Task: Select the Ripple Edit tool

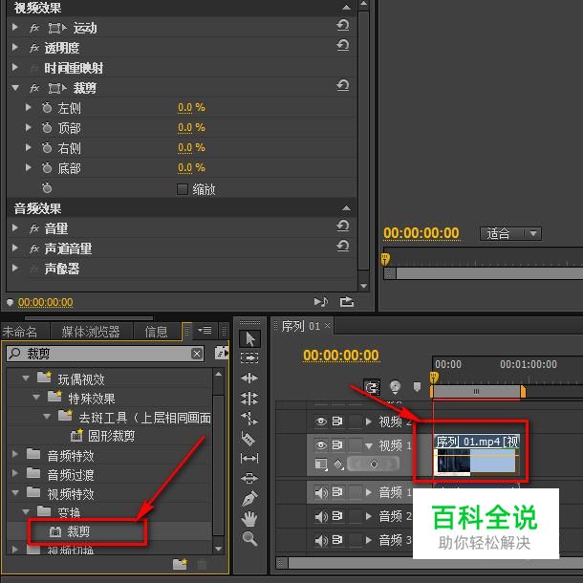Action: tap(249, 378)
